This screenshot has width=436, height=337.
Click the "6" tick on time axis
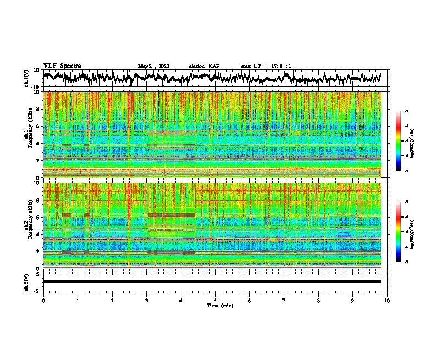click(250, 301)
